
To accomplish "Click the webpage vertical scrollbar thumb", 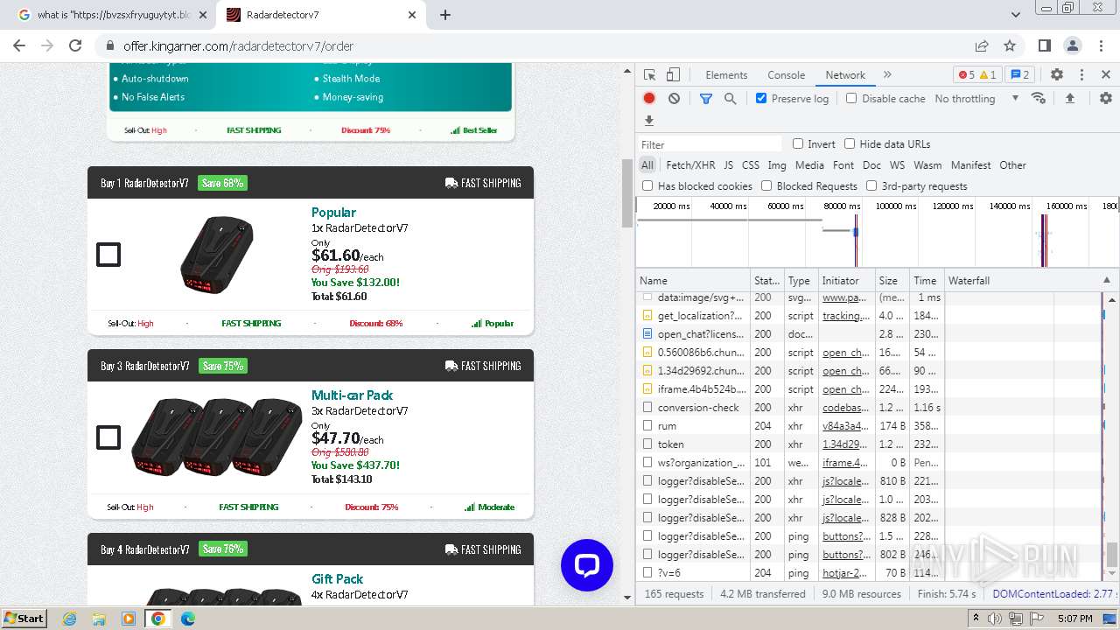I will [x=626, y=194].
